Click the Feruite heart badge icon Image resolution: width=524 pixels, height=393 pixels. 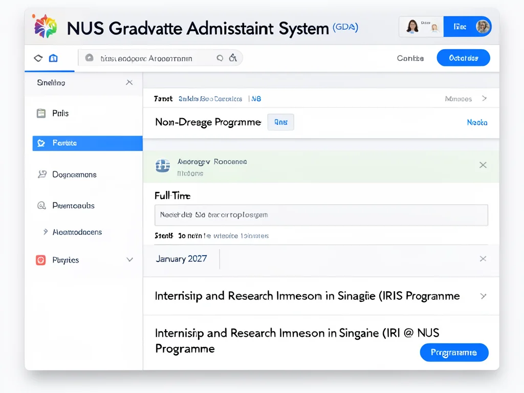point(41,143)
